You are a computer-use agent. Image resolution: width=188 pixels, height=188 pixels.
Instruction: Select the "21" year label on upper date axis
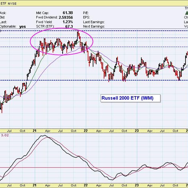34,131
